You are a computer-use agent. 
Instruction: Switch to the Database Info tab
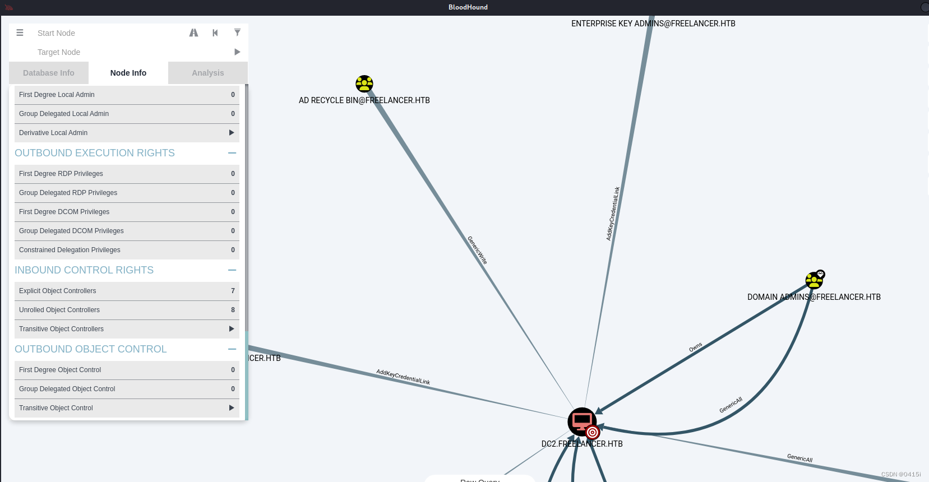[49, 73]
